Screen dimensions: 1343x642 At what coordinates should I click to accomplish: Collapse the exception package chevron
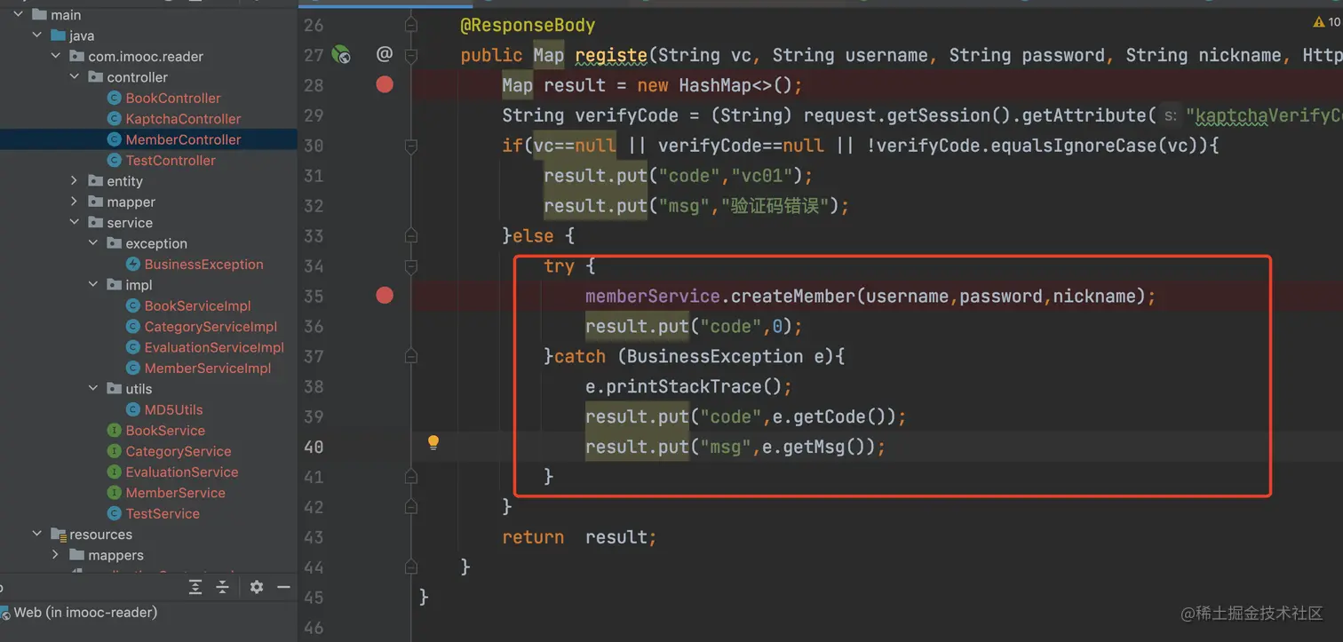pos(93,243)
